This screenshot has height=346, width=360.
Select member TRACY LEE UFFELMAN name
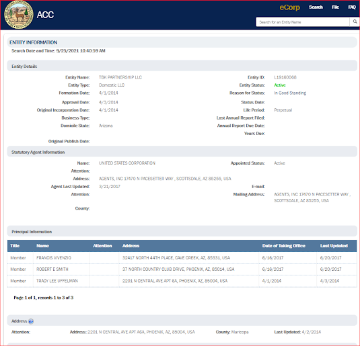57,281
